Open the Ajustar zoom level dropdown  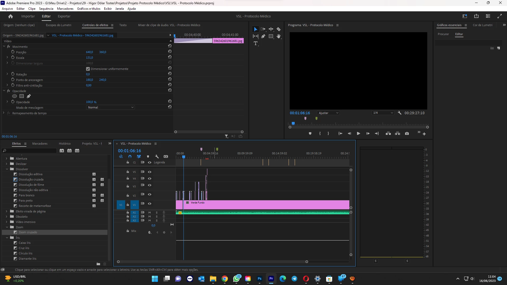click(x=328, y=113)
